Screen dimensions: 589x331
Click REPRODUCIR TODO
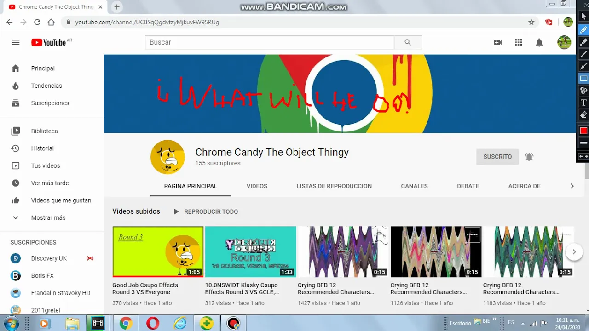click(x=205, y=211)
